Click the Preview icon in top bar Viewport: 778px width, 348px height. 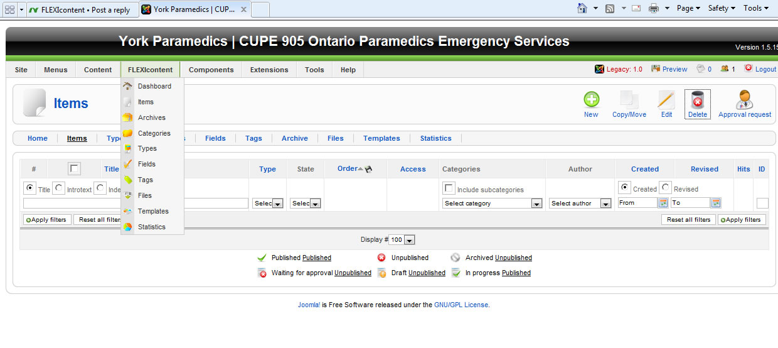[656, 68]
